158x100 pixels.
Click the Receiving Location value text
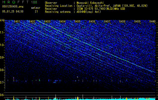click(x=112, y=6)
